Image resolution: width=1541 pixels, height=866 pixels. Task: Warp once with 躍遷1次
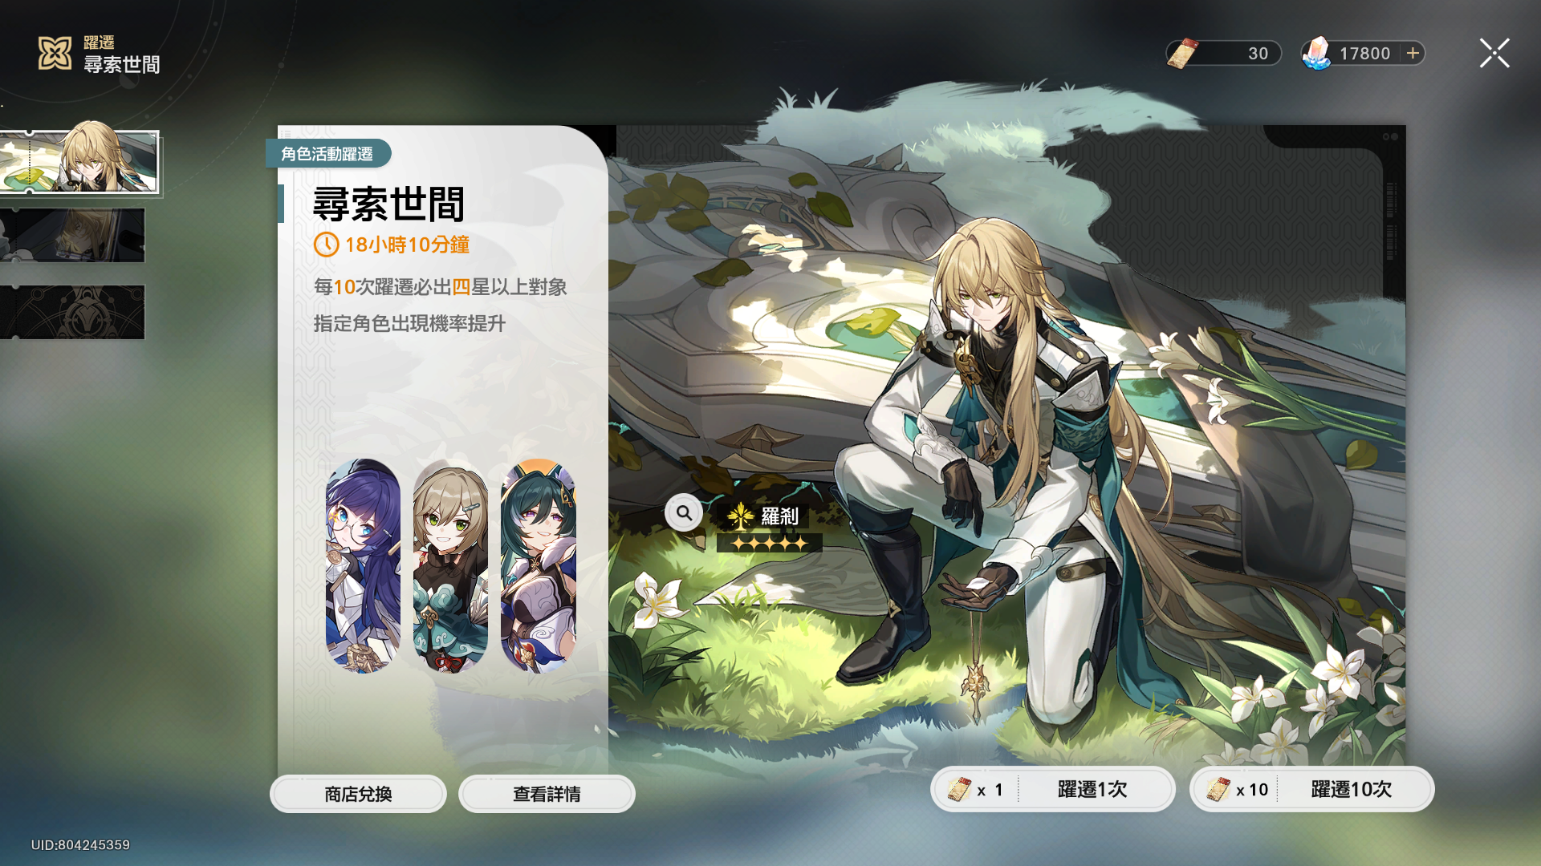click(x=1053, y=790)
